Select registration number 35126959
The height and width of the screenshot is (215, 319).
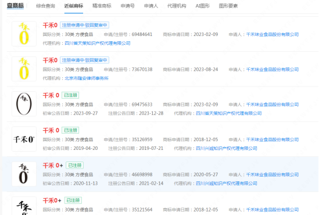[x=142, y=139]
